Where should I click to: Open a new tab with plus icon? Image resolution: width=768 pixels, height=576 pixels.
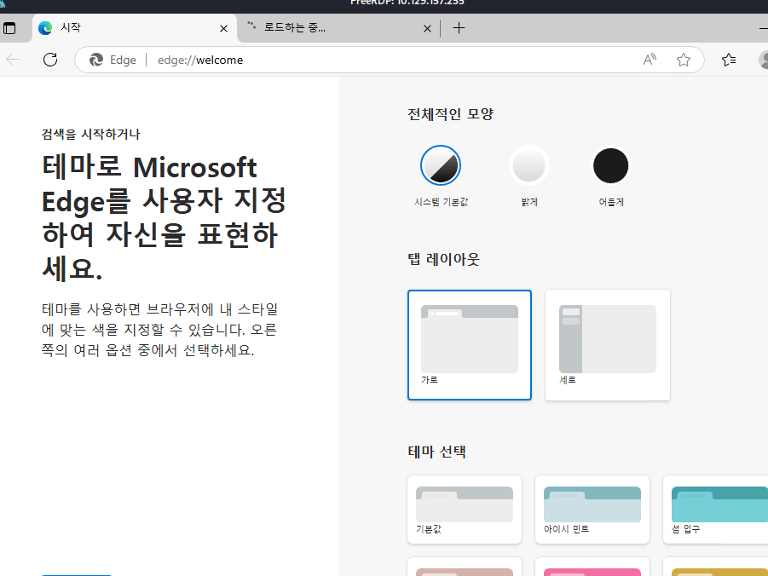[459, 28]
